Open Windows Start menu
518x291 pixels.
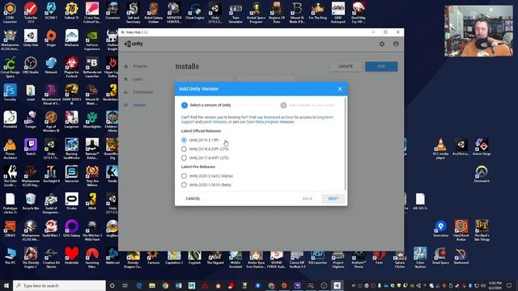[x=6, y=285]
